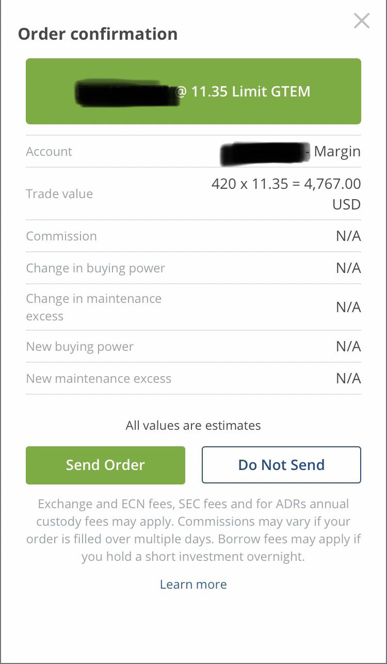Select the Commission N/A value
The width and height of the screenshot is (387, 664).
click(x=348, y=236)
